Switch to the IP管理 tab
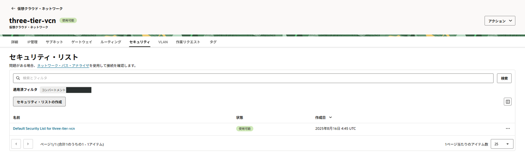This screenshot has height=154, width=525. pyautogui.click(x=32, y=42)
